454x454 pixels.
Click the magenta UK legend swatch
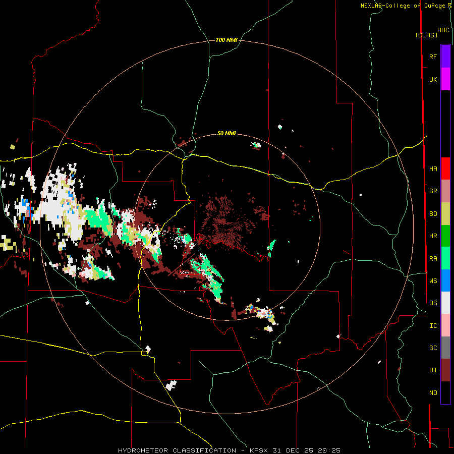point(445,79)
